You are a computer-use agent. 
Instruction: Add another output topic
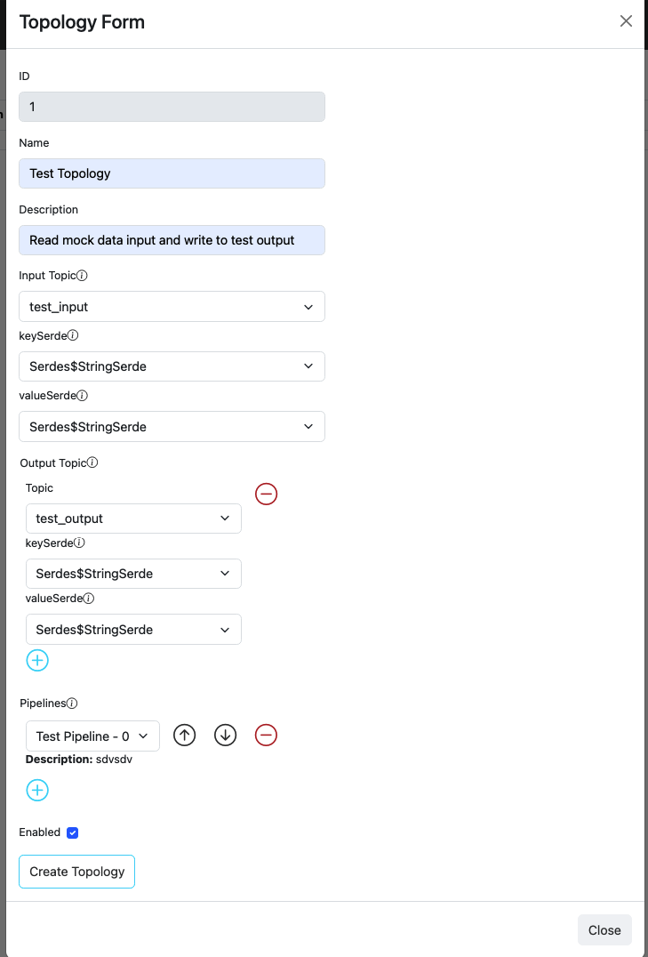coord(37,661)
